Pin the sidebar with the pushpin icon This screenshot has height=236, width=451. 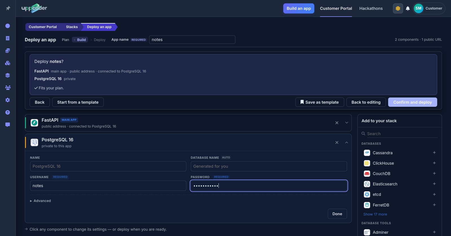8,8
